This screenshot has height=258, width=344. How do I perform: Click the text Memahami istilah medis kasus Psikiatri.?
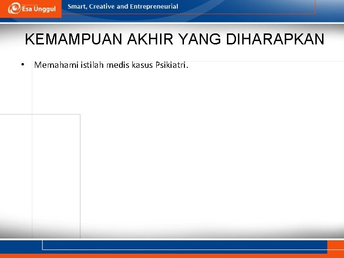[x=111, y=65]
